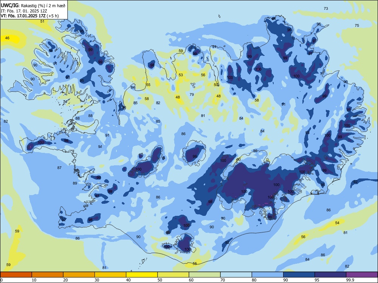The image size is (378, 283).
Task: Click the legend label '30'
Action: (x=97, y=280)
